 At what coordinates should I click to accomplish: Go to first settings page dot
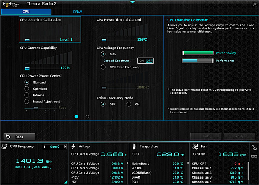(x=76, y=117)
